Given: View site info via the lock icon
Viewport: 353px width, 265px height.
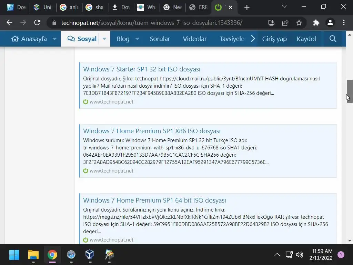Looking at the screenshot, I should click(x=54, y=23).
